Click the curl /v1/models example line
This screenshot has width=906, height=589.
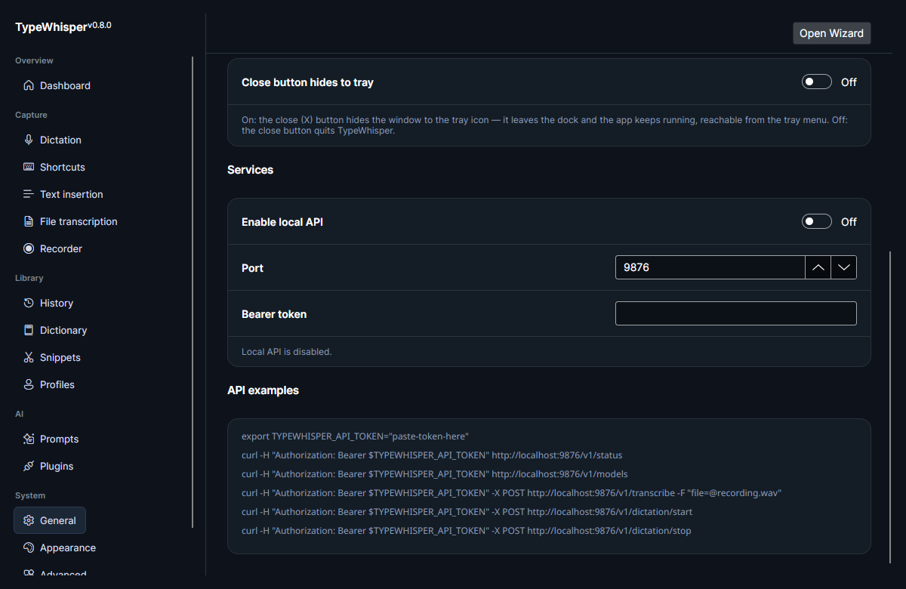pos(434,474)
